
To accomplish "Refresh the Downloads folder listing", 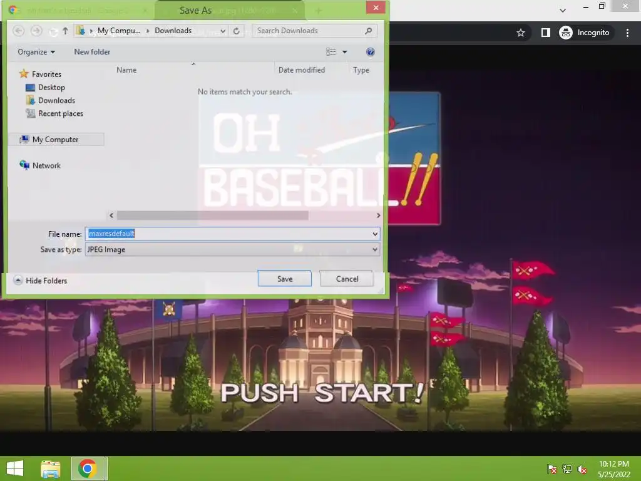I will click(236, 31).
